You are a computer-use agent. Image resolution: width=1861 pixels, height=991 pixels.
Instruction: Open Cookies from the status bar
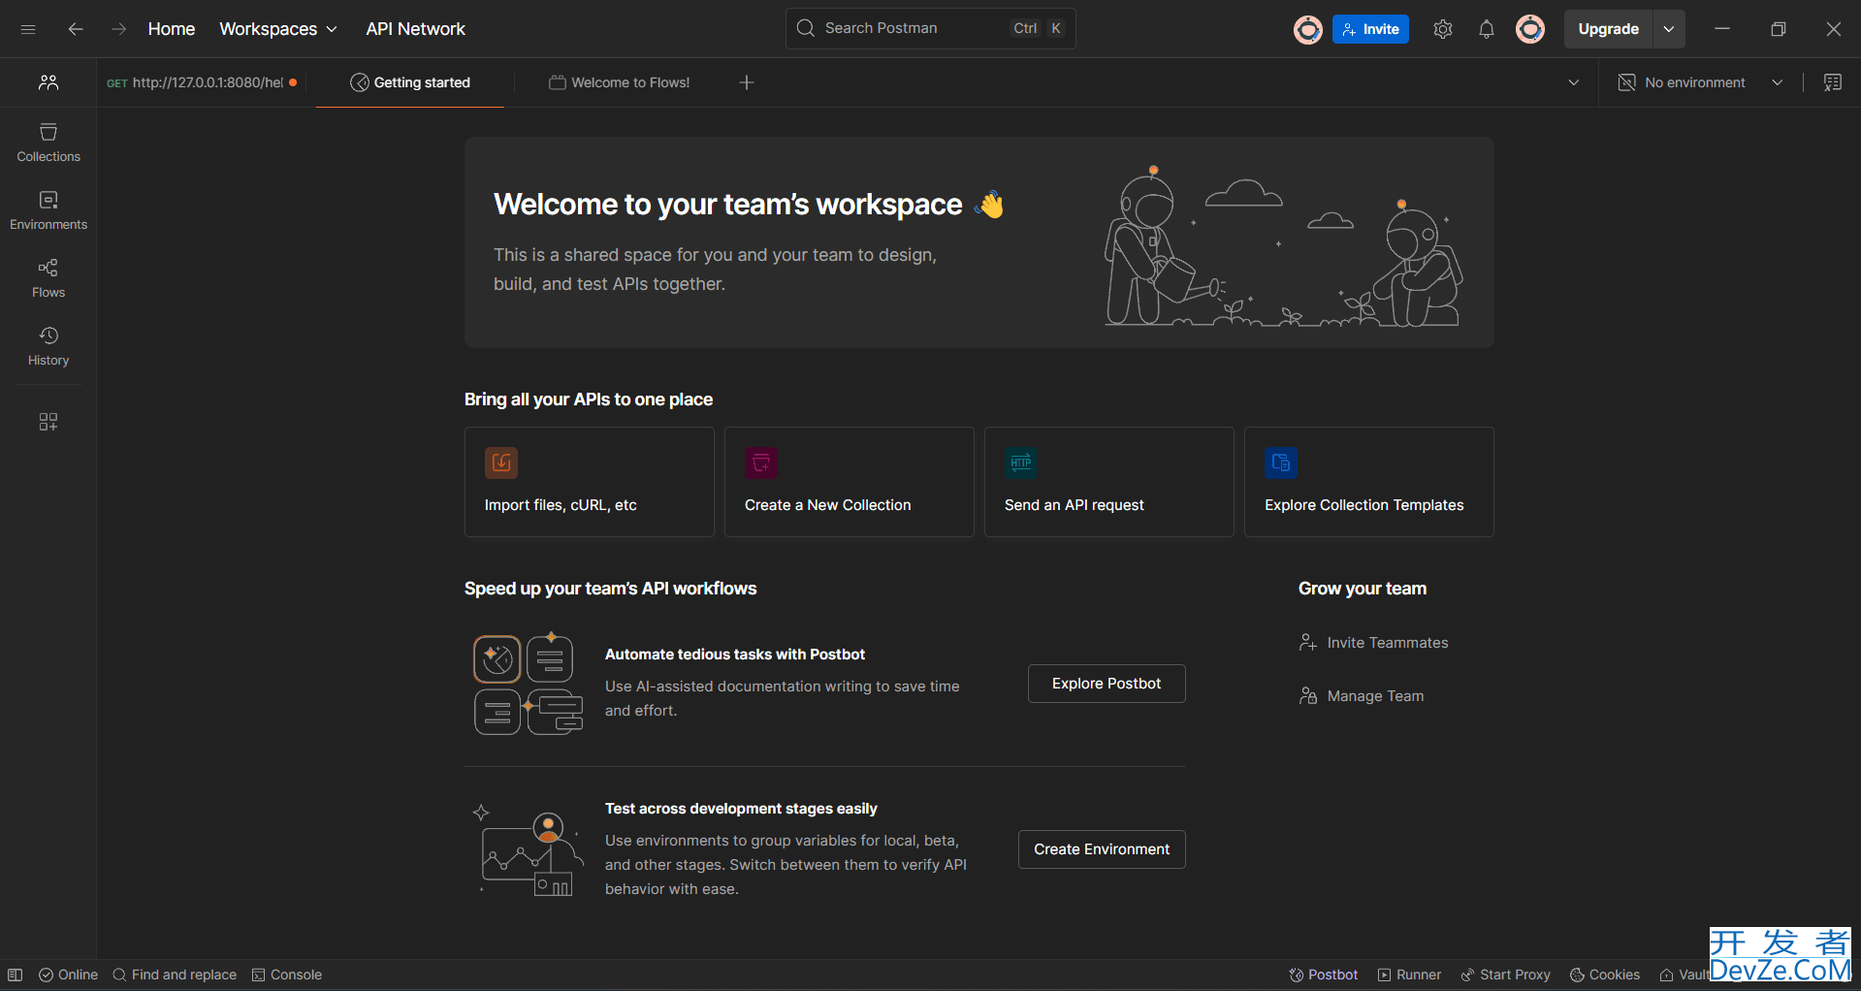click(1605, 975)
